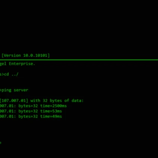Click 007.01: on the 53ms reply line
Viewport: 158px width, 158px height.
click(8, 111)
